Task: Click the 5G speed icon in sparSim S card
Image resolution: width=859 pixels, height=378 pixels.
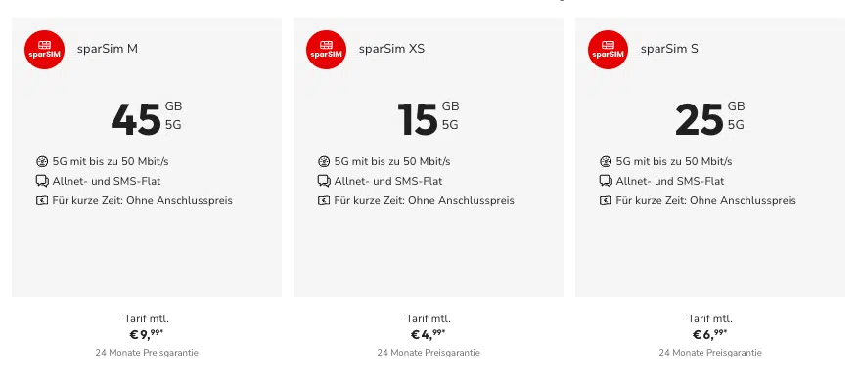Action: tap(606, 162)
